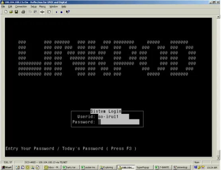Click the Connect/Disconnect plug icon

point(42,12)
